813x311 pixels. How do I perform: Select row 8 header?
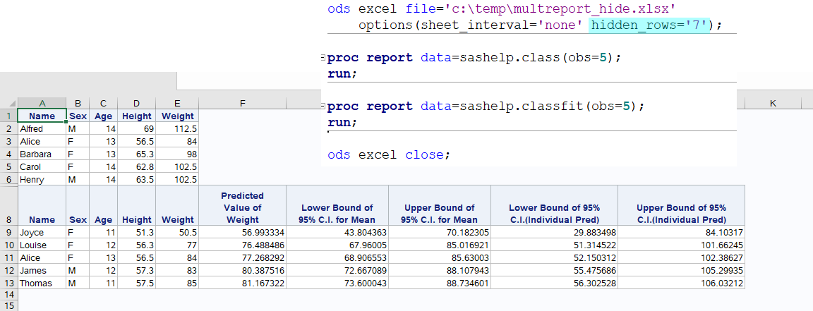[8, 219]
